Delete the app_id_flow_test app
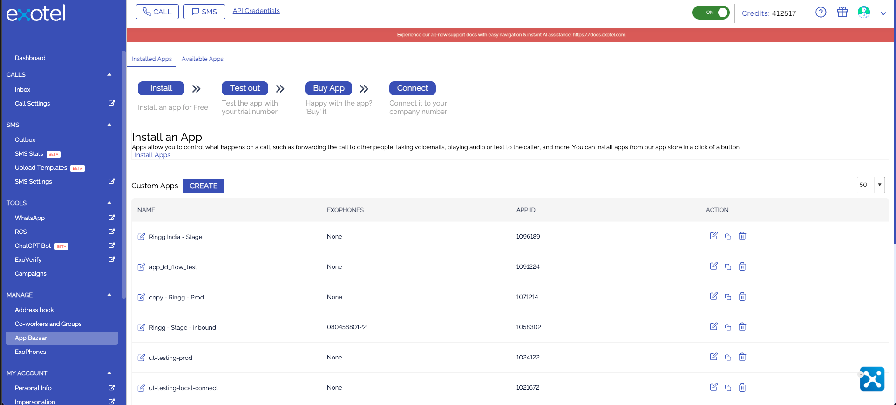Viewport: 896px width, 405px height. 742,266
